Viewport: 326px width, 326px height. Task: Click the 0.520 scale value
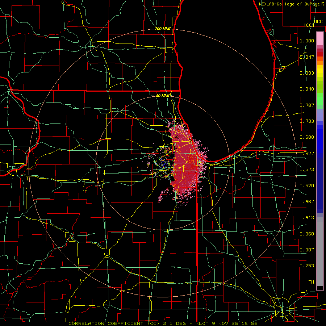[307, 186]
